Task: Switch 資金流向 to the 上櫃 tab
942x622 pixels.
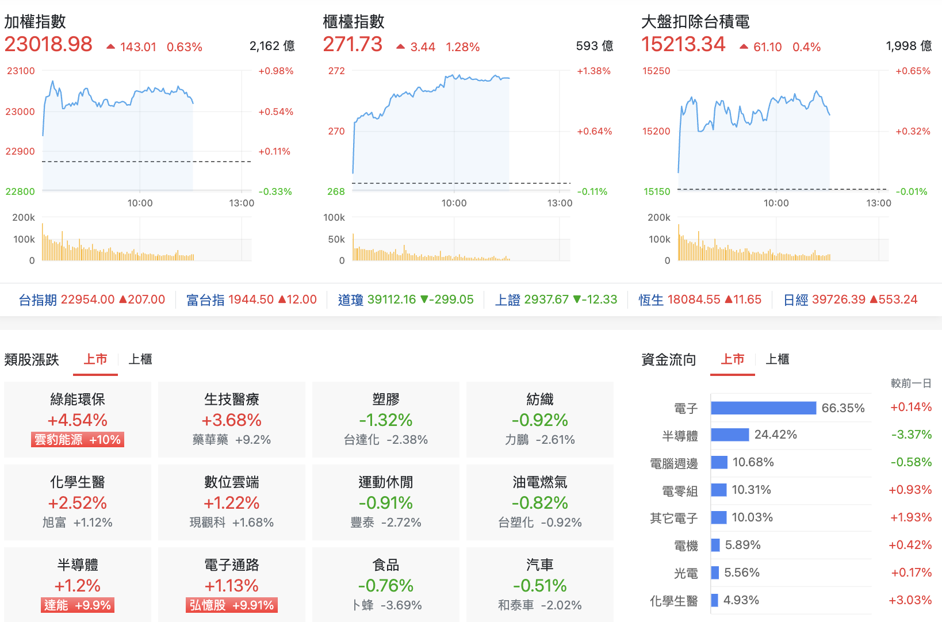Action: 778,359
